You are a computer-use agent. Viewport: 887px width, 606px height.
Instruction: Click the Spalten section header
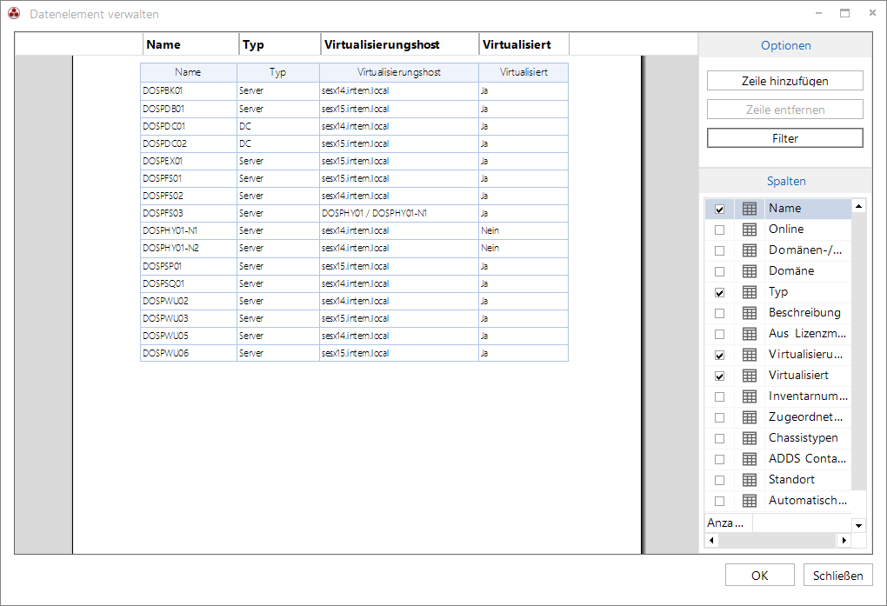coord(785,181)
